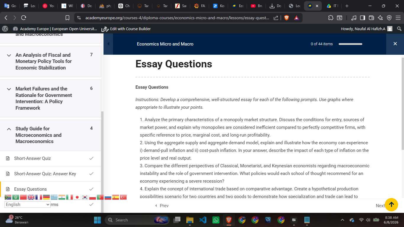Viewport: 404px width, 227px height.
Task: Select the South Korea flag language
Action: coord(85,197)
